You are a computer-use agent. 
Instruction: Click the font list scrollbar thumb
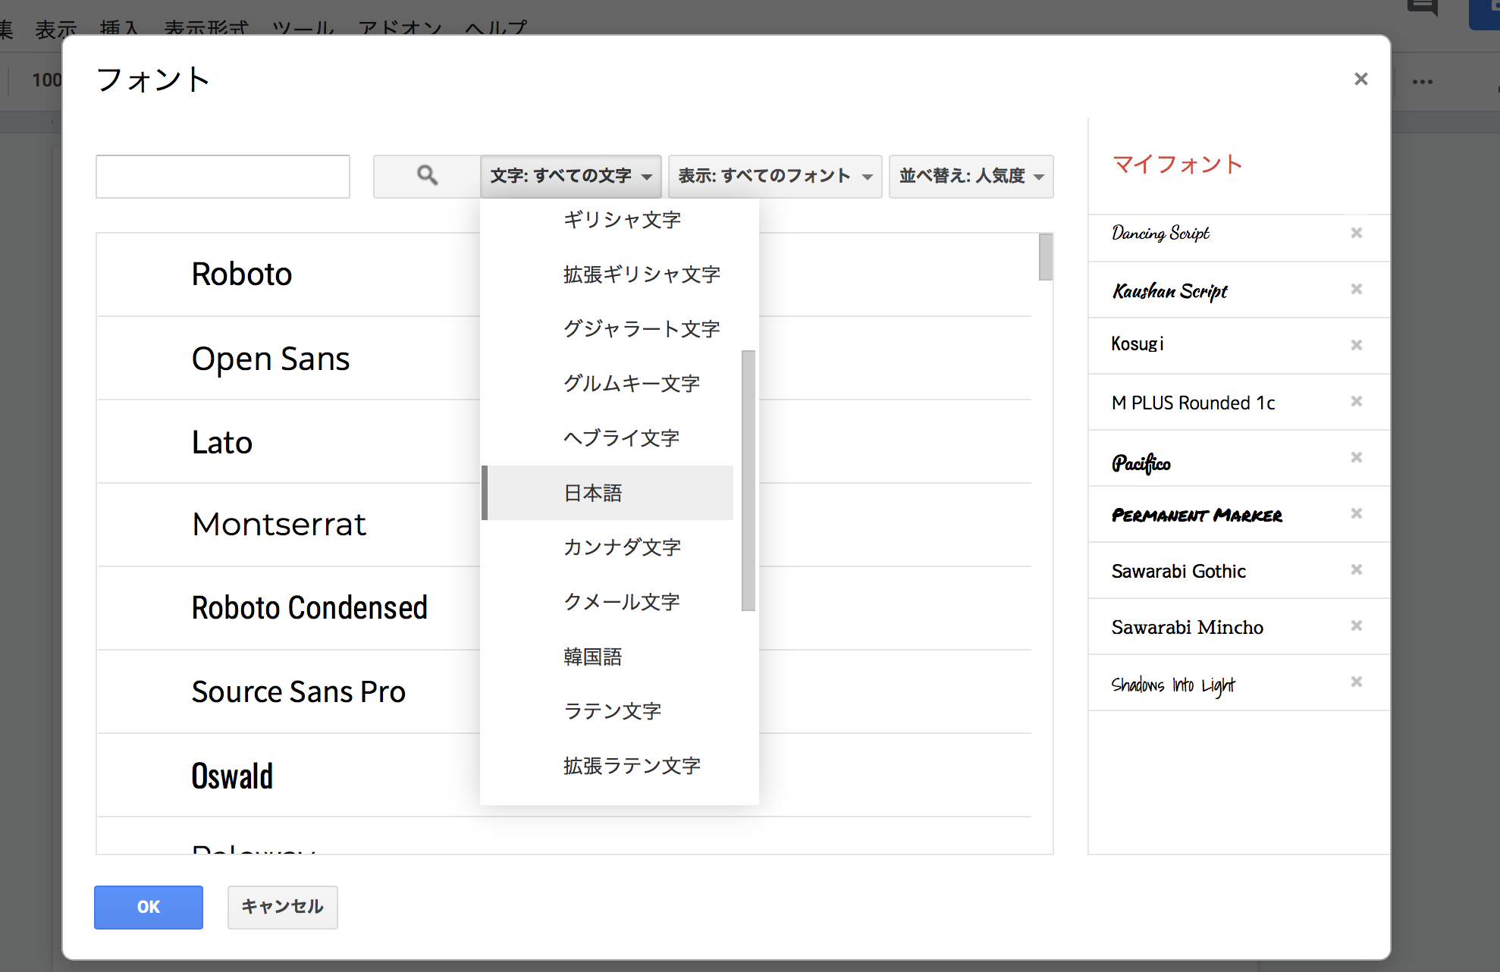click(1046, 257)
